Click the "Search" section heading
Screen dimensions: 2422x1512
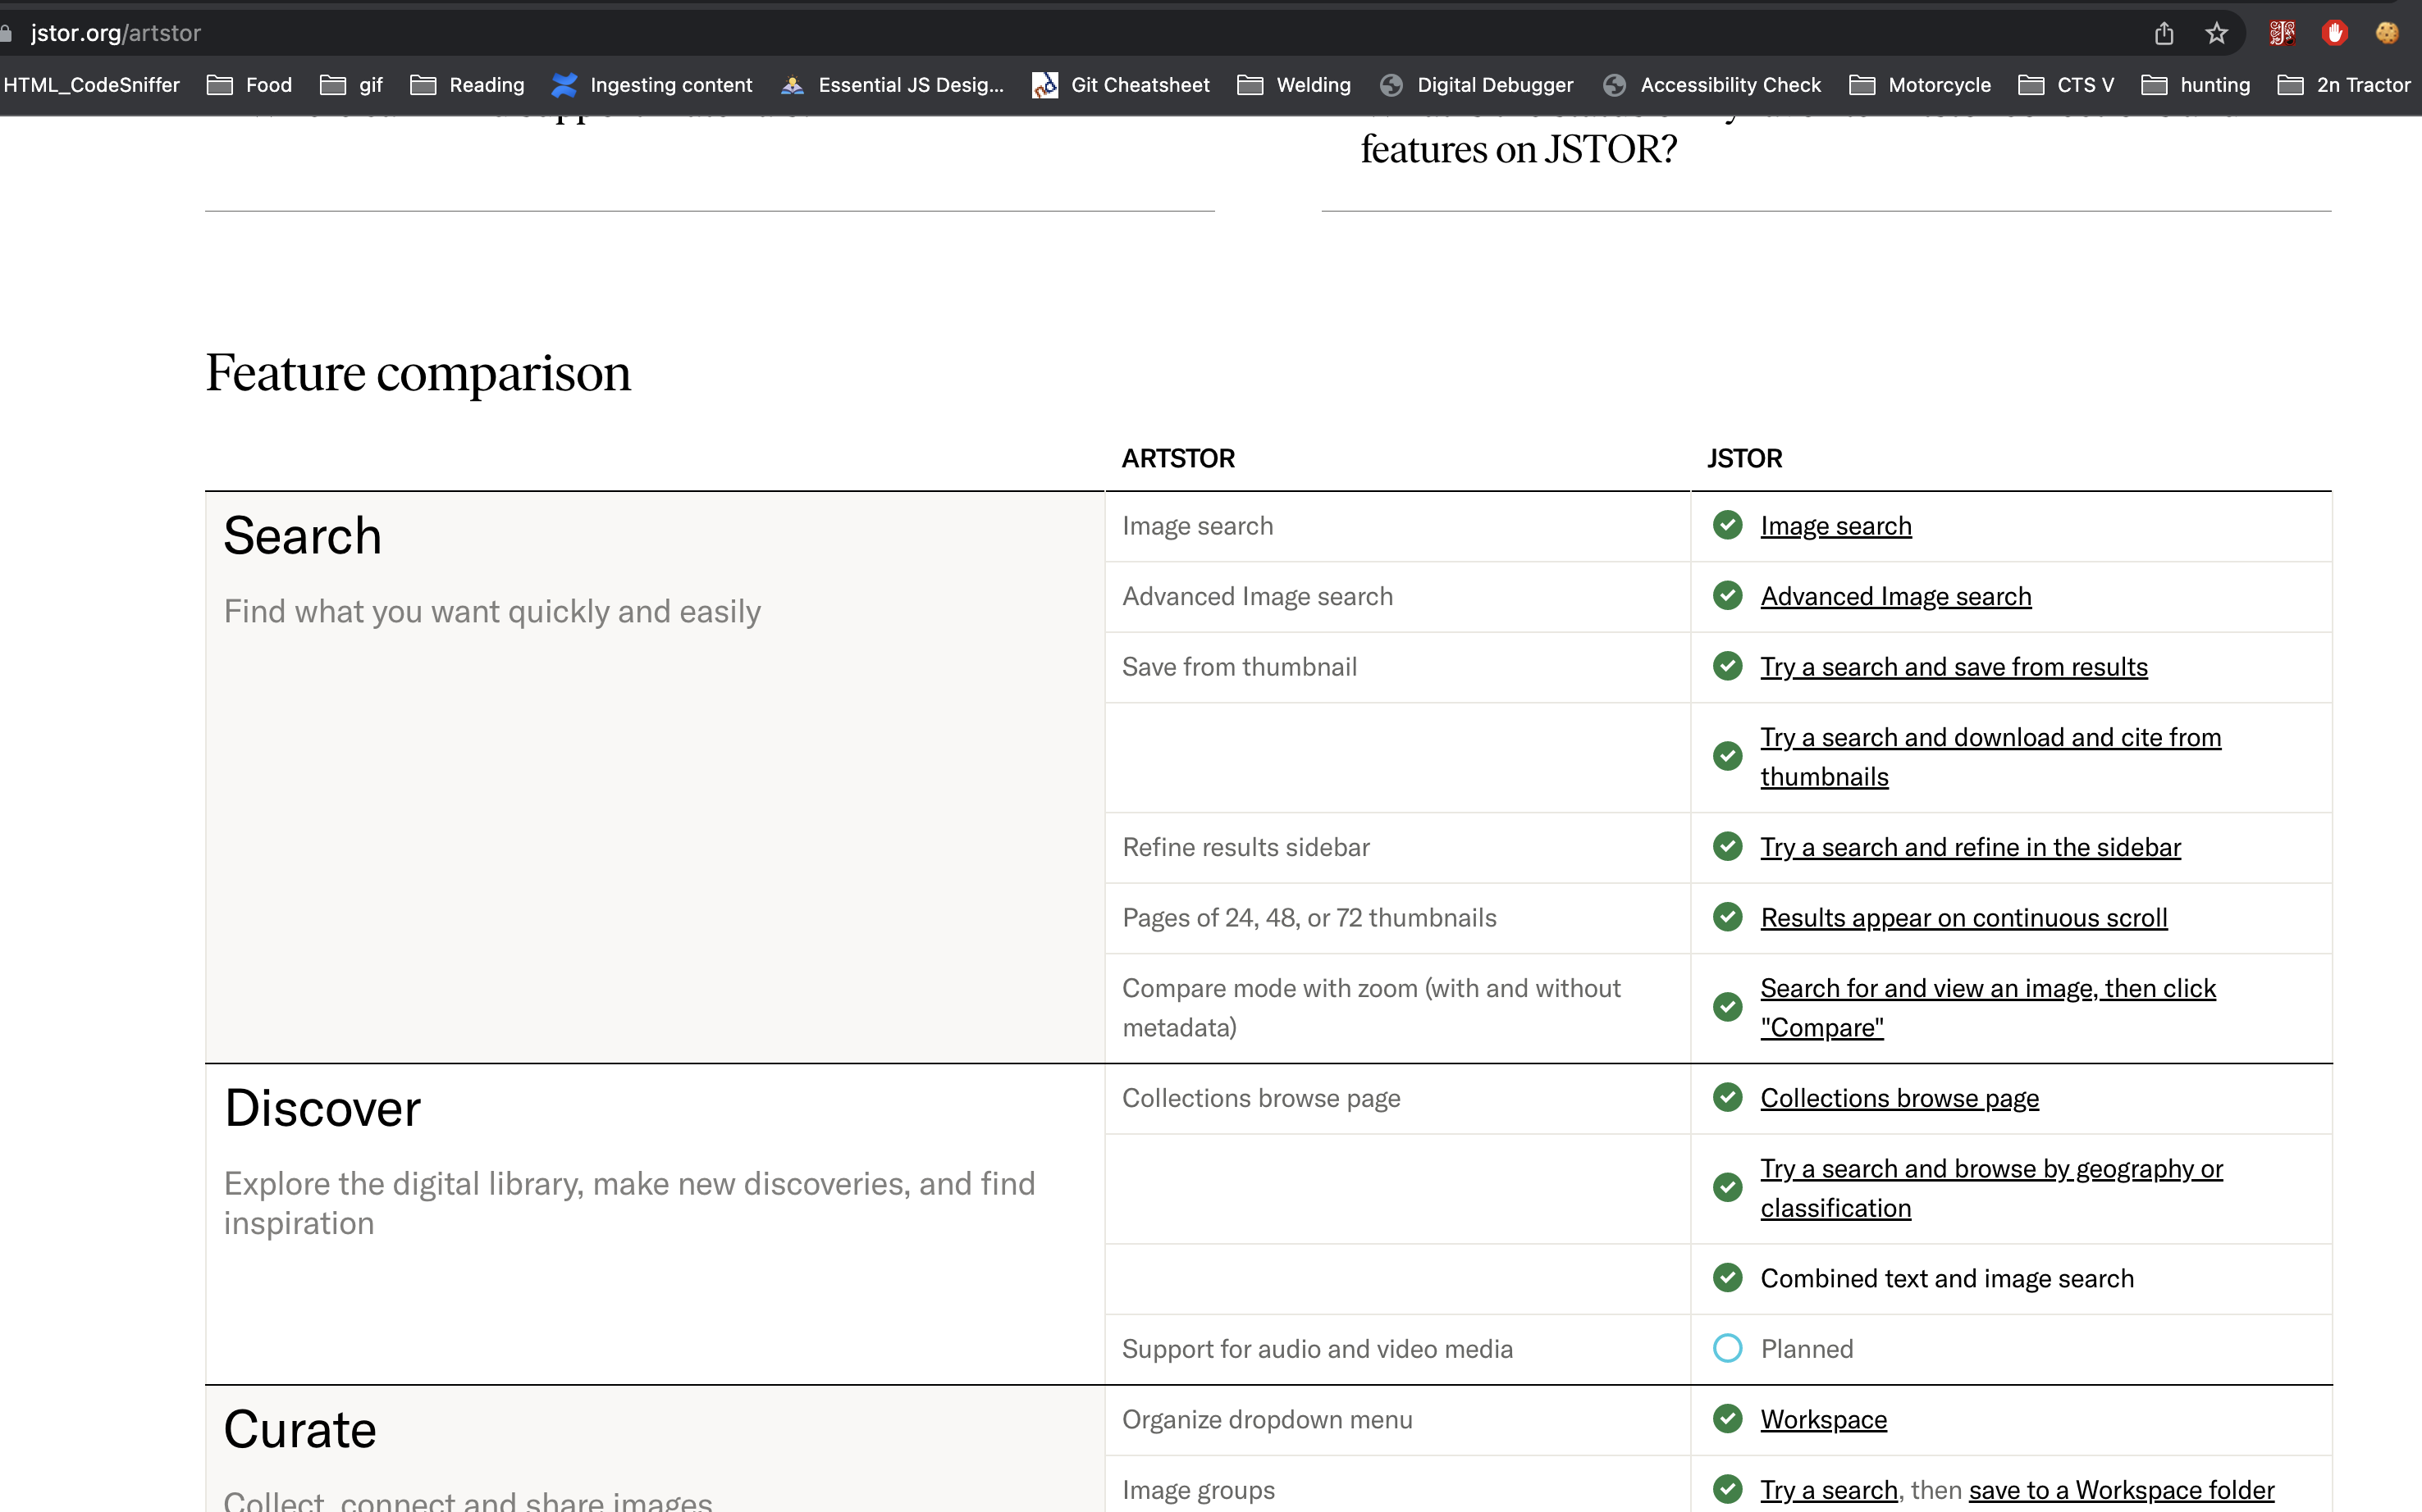coord(302,536)
